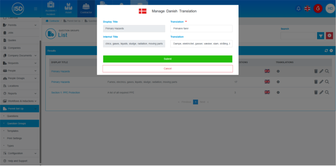The height and width of the screenshot is (166, 336).
Task: Click the Primary Hazards link with 17 questions
Action: pyautogui.click(x=60, y=82)
